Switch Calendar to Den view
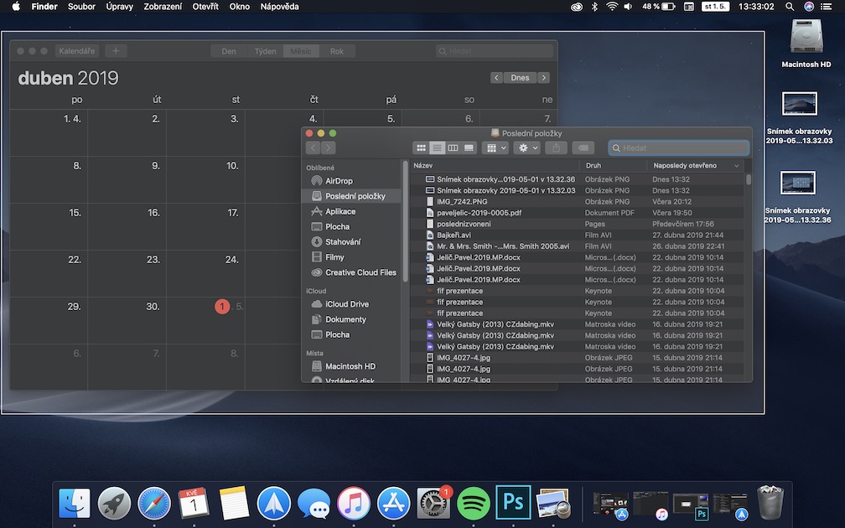This screenshot has width=845, height=528. point(229,51)
